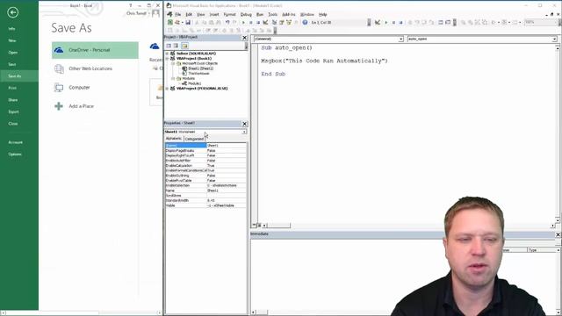This screenshot has width=562, height=316.
Task: Open the Help menu in VBA editor
Action: tap(322, 15)
